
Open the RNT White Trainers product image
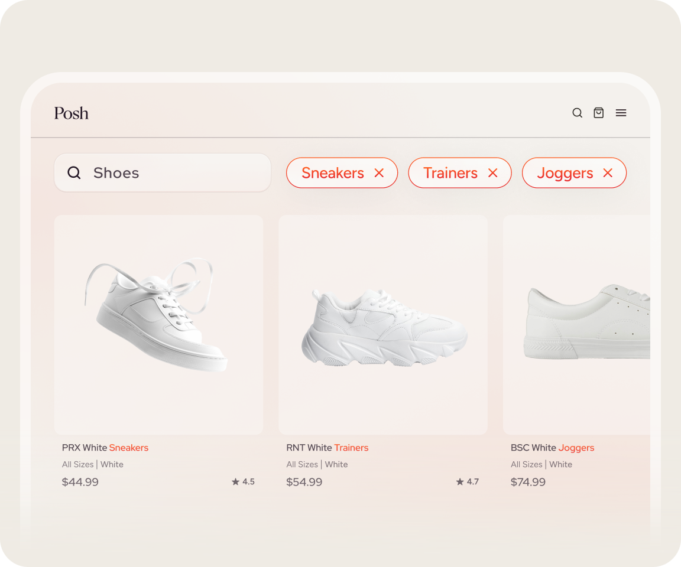pyautogui.click(x=383, y=325)
